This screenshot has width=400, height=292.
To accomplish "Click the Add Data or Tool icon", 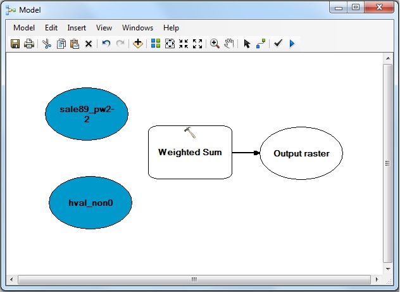I will pyautogui.click(x=138, y=44).
